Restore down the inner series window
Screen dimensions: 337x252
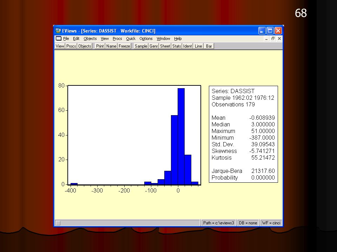click(273, 38)
